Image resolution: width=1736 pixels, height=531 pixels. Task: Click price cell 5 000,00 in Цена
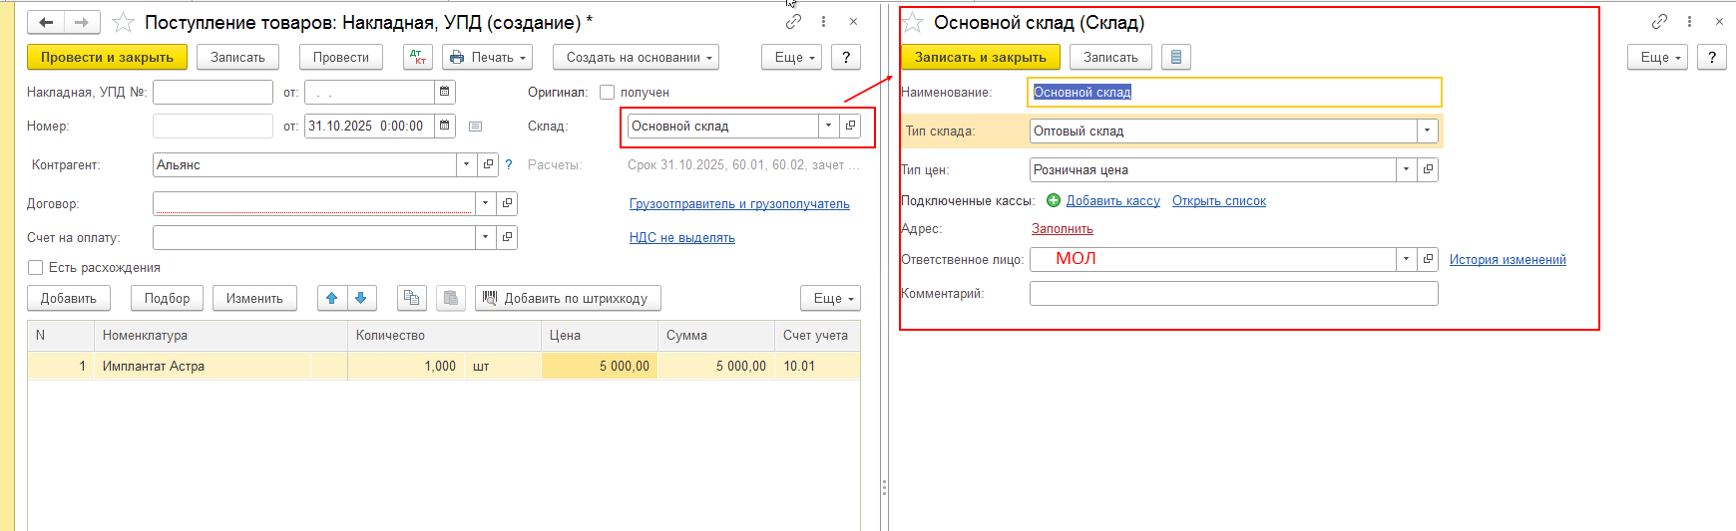point(600,366)
